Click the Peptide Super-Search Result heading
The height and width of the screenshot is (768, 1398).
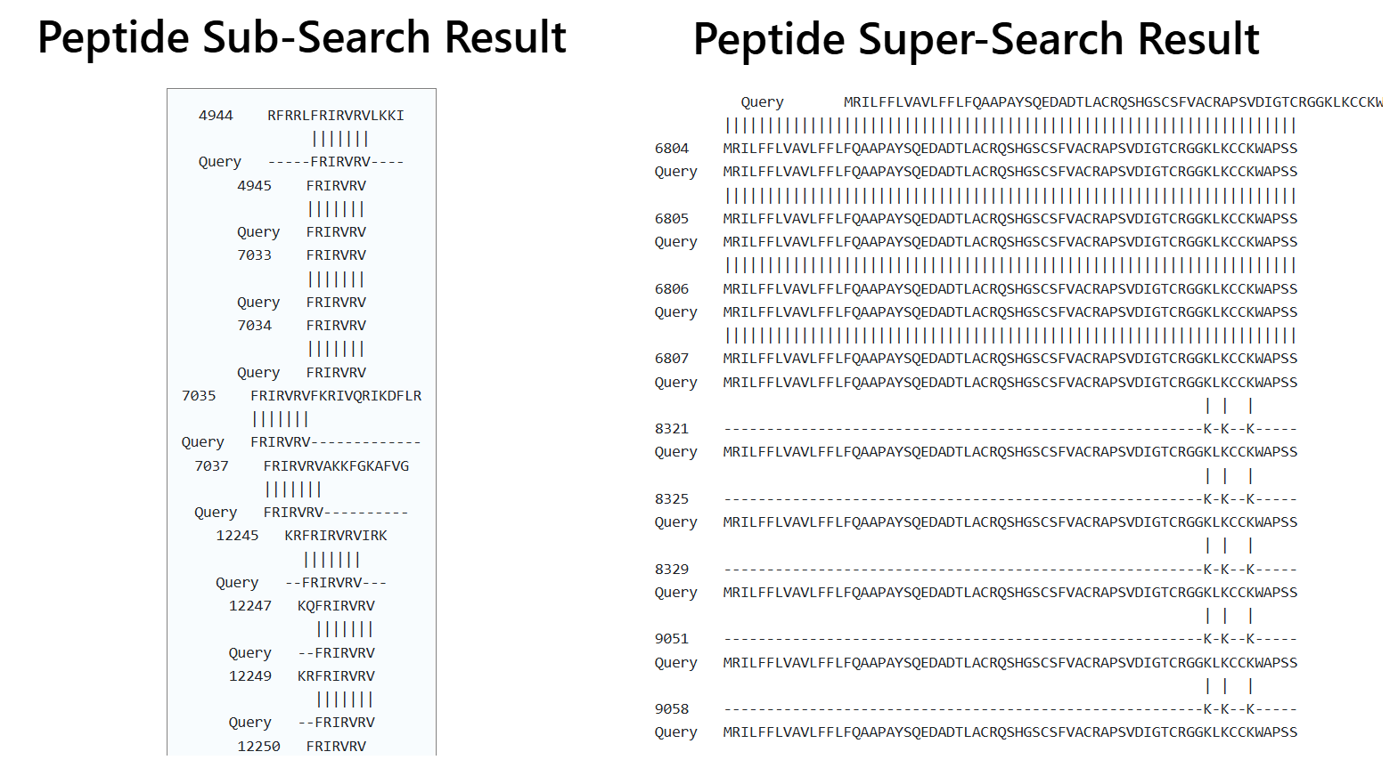[x=976, y=40]
